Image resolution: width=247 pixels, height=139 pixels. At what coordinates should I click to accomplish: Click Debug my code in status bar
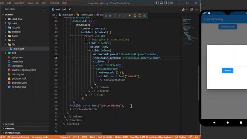pyautogui.click(x=40, y=137)
